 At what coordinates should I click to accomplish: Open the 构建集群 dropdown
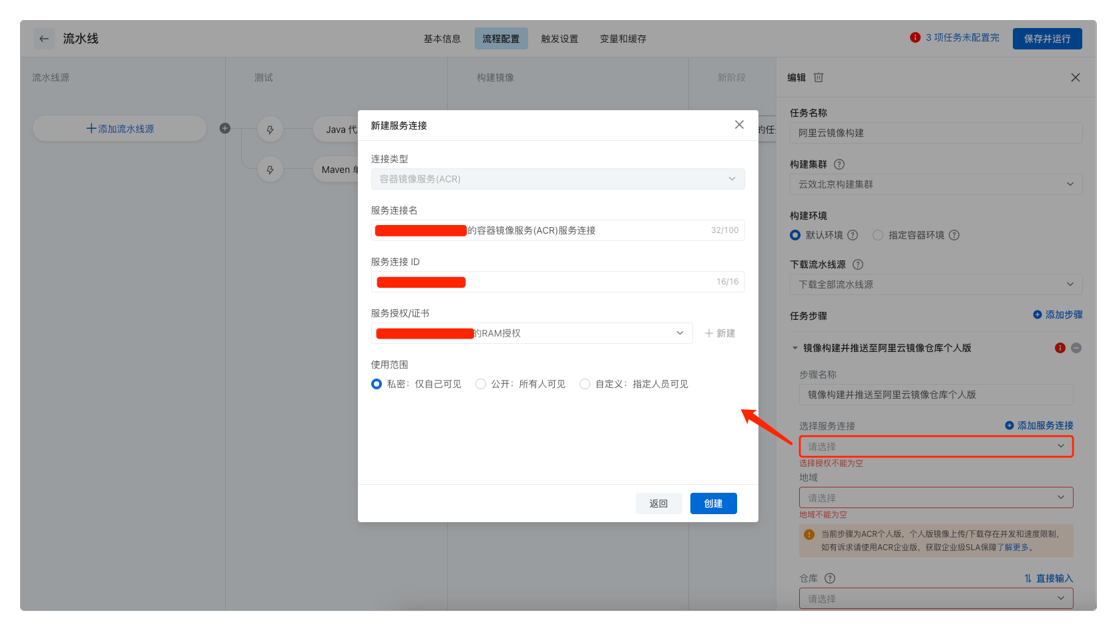pos(936,184)
